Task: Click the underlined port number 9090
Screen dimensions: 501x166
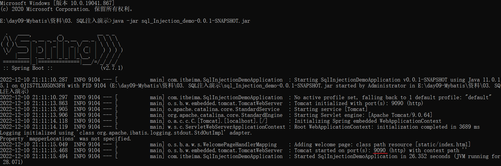Action: click(x=380, y=150)
